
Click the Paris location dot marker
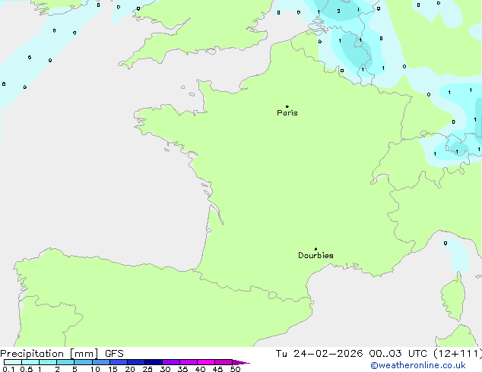287,106
